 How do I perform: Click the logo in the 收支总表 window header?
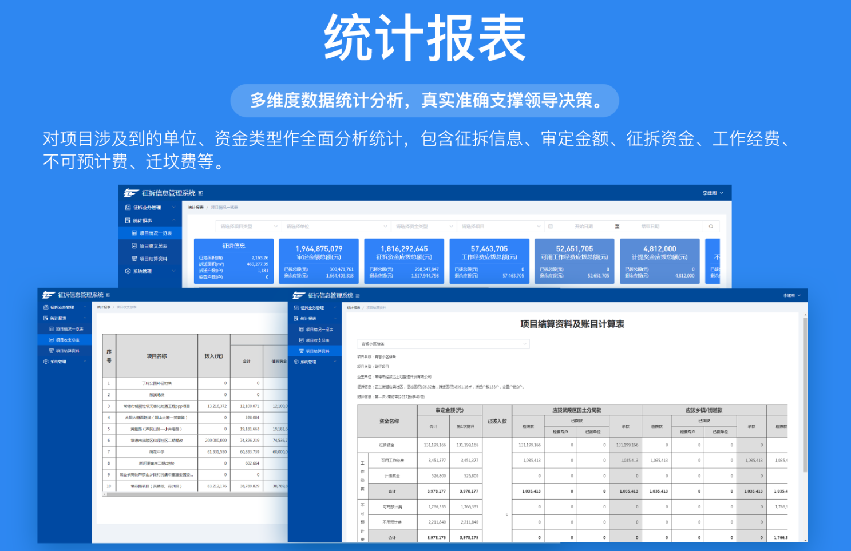pos(48,295)
